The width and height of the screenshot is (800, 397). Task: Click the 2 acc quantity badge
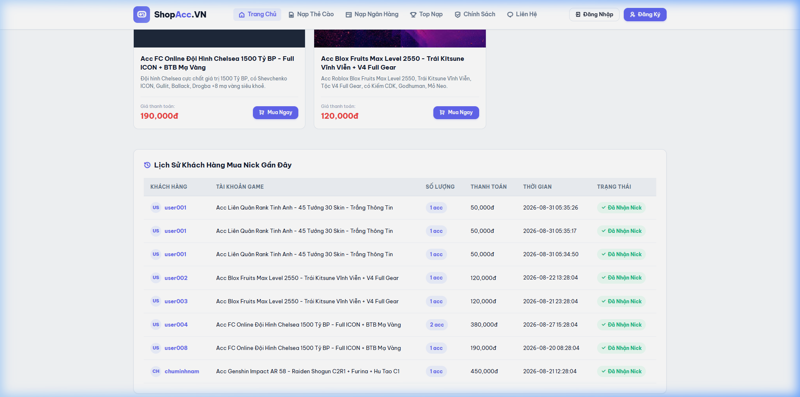click(437, 325)
